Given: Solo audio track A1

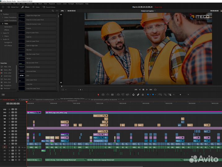Looking at the screenshot, I should (x=16, y=147).
